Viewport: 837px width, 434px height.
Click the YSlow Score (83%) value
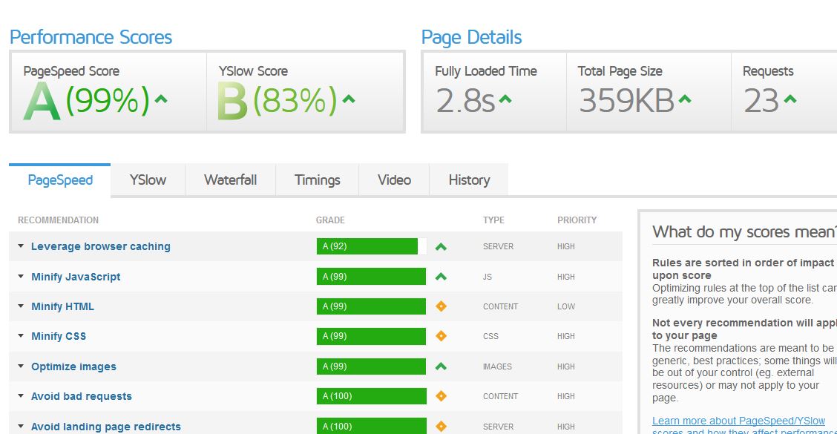click(x=295, y=100)
